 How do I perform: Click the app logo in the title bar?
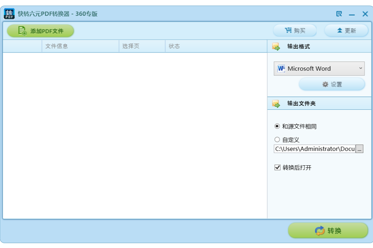tap(9, 14)
